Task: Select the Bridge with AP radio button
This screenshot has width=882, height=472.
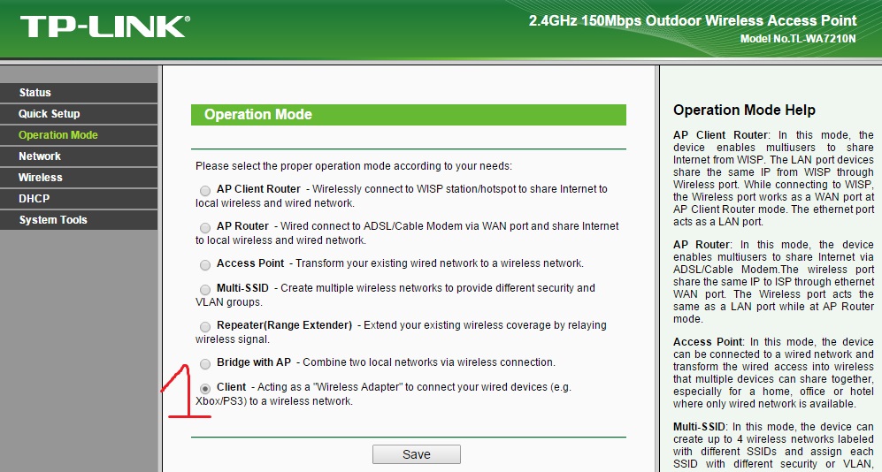Action: 205,363
